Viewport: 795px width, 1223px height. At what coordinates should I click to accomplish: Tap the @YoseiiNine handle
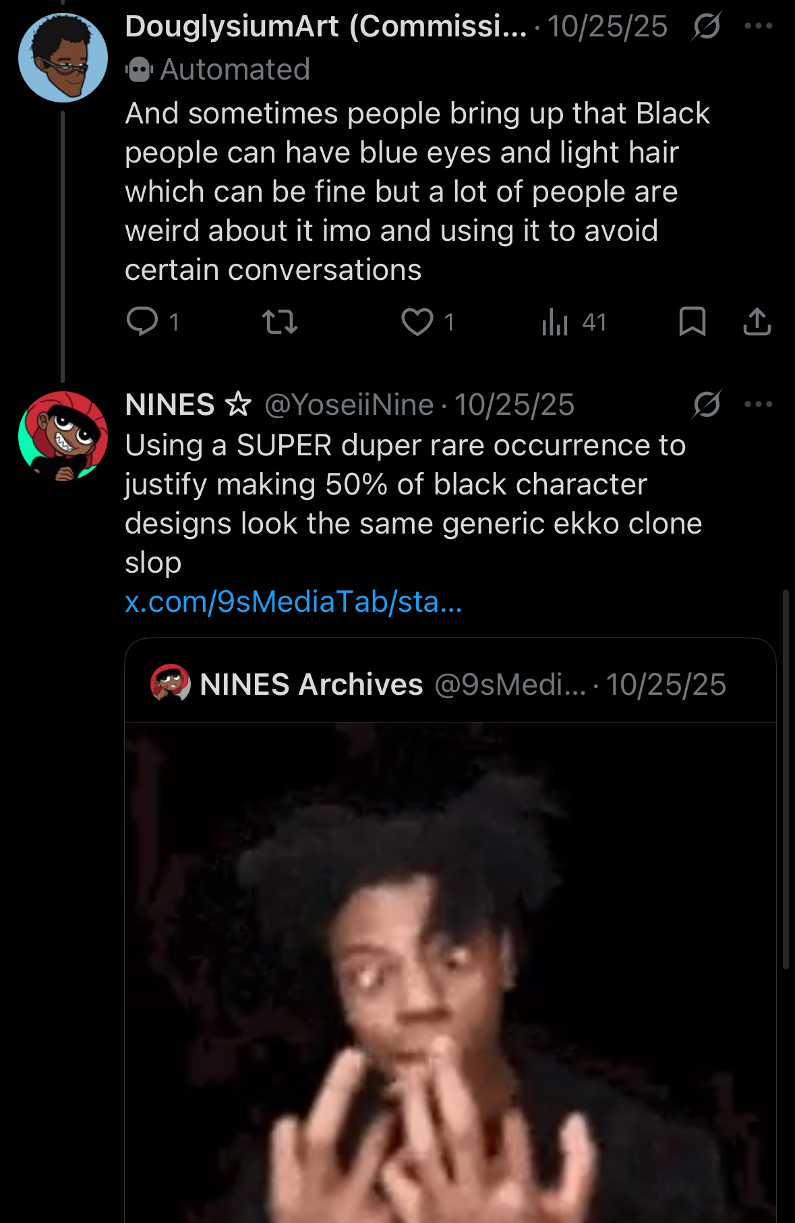349,405
